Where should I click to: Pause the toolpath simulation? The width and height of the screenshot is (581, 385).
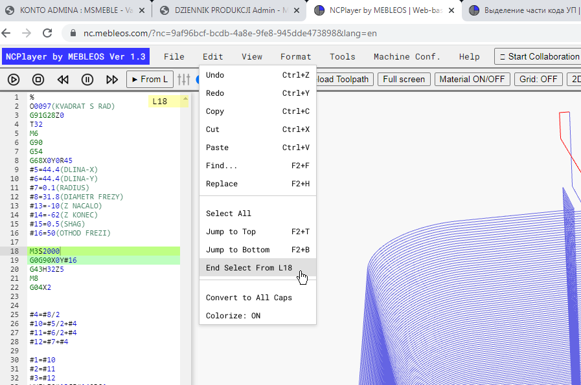(x=87, y=80)
